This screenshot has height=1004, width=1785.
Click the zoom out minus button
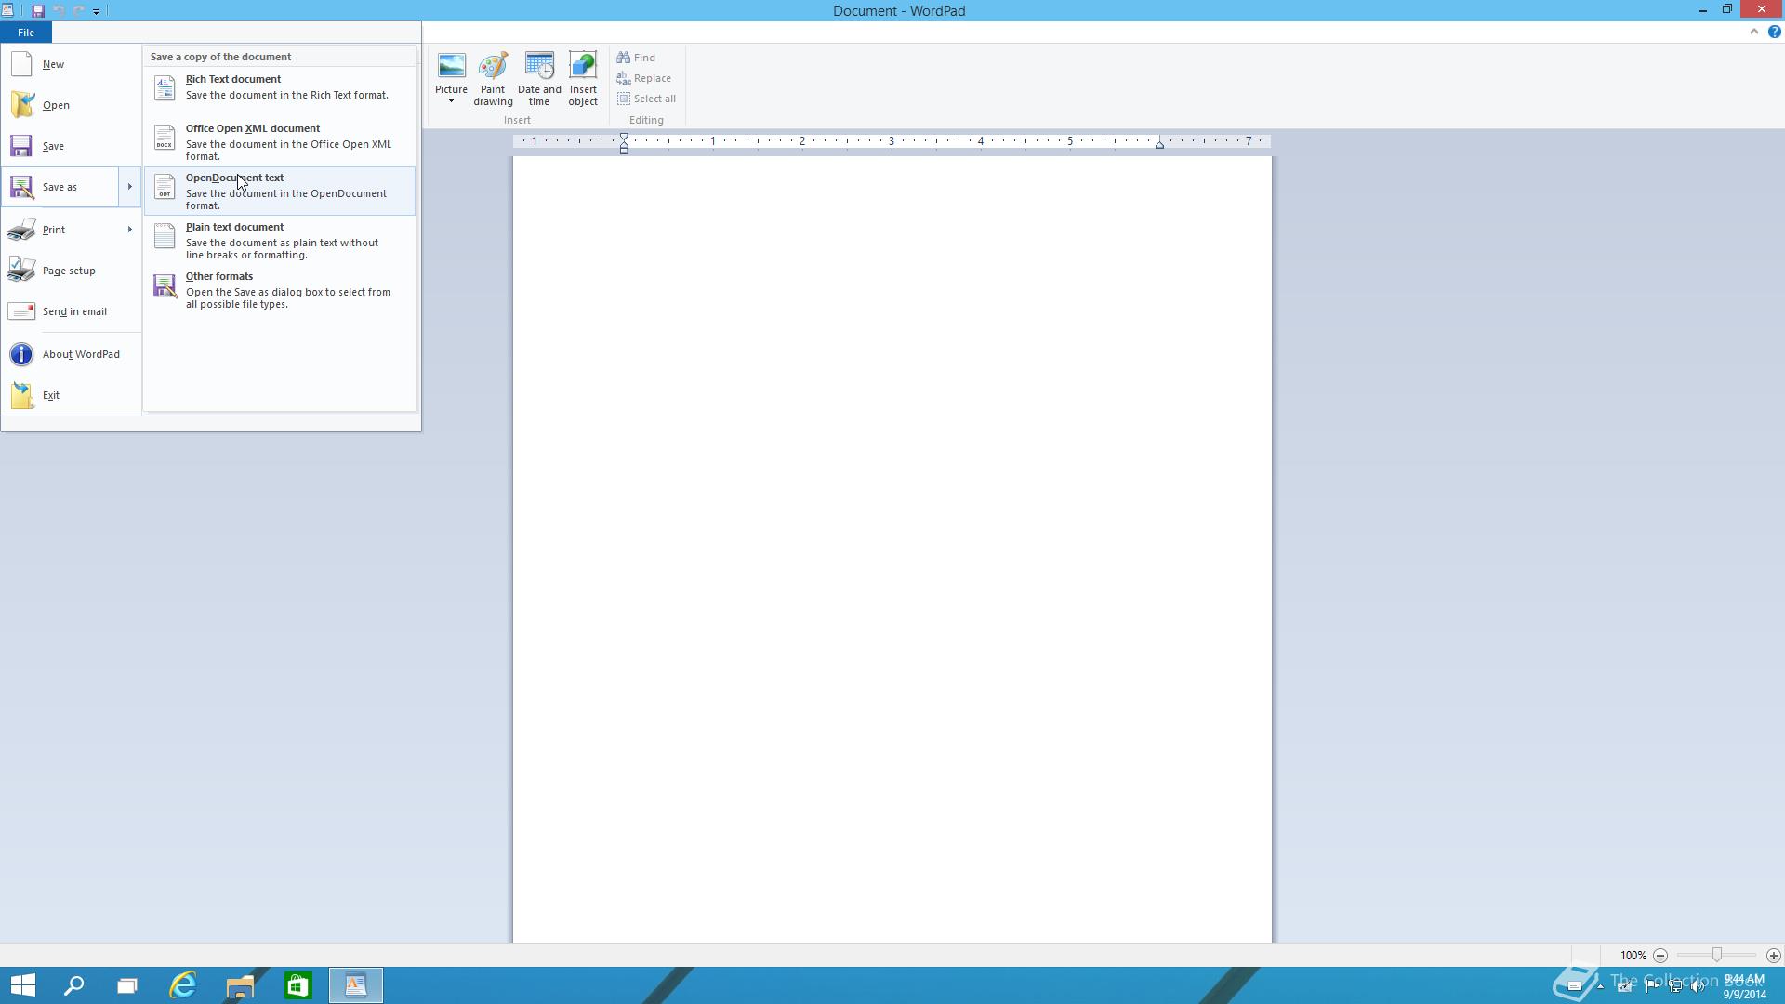pos(1660,956)
